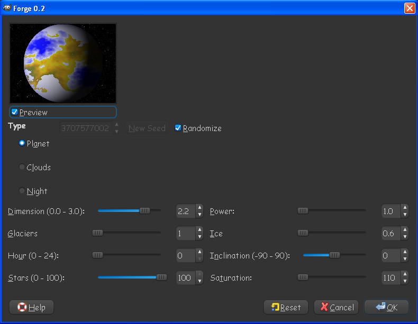Screen dimensions: 418x324
Task: Toggle the Preview checkbox
Action: tap(15, 112)
